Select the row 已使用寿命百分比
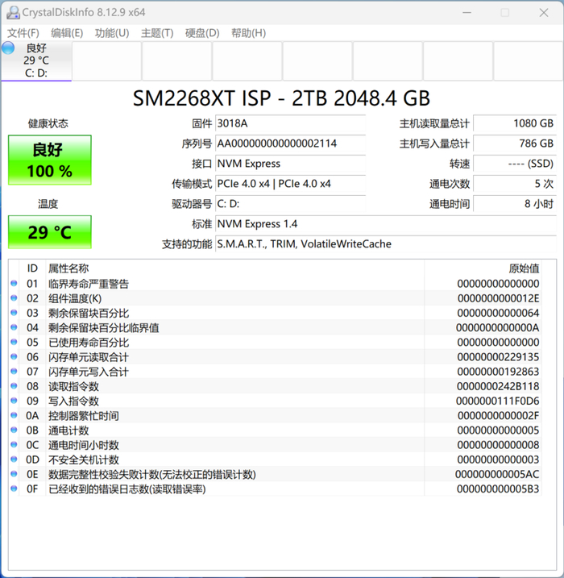Screen dimensions: 564x578 [276, 343]
